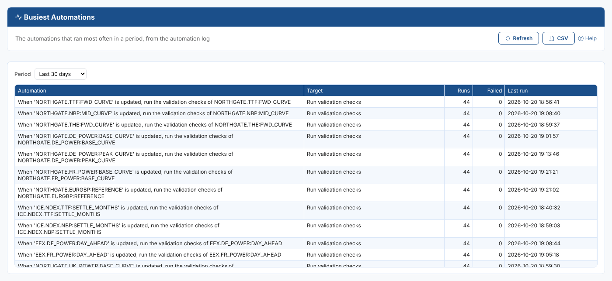Click last run time 2026-10-20 19:01:57
612x281 pixels.
pos(533,136)
